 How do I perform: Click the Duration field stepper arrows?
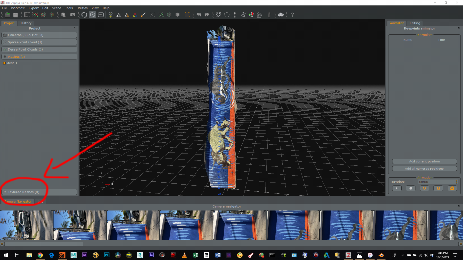pos(456,182)
